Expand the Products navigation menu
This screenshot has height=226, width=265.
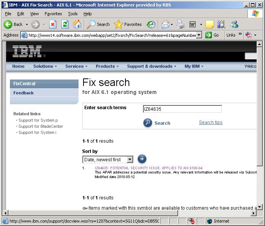[x=107, y=66]
